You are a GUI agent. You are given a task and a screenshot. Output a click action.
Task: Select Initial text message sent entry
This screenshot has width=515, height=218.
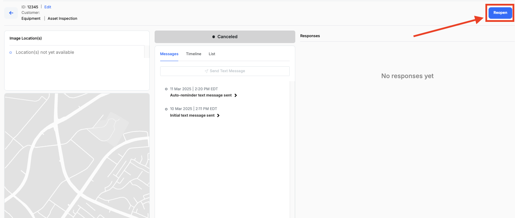tap(192, 115)
